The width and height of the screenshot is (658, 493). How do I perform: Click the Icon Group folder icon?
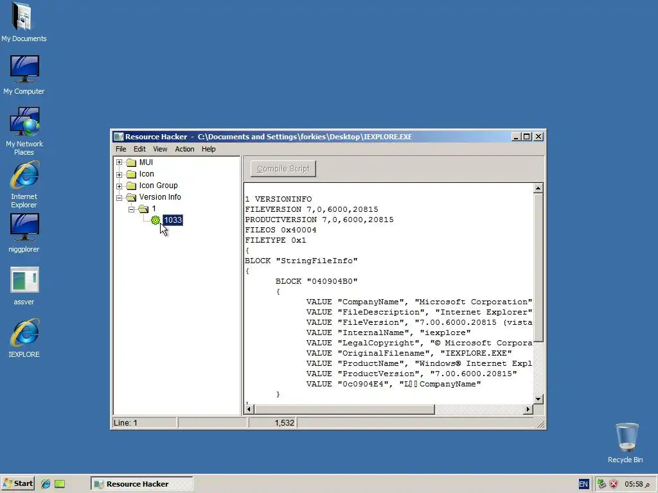[131, 186]
